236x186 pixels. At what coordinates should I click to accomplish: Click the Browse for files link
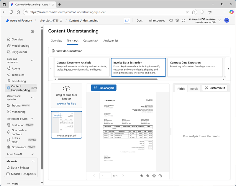pyautogui.click(x=66, y=104)
